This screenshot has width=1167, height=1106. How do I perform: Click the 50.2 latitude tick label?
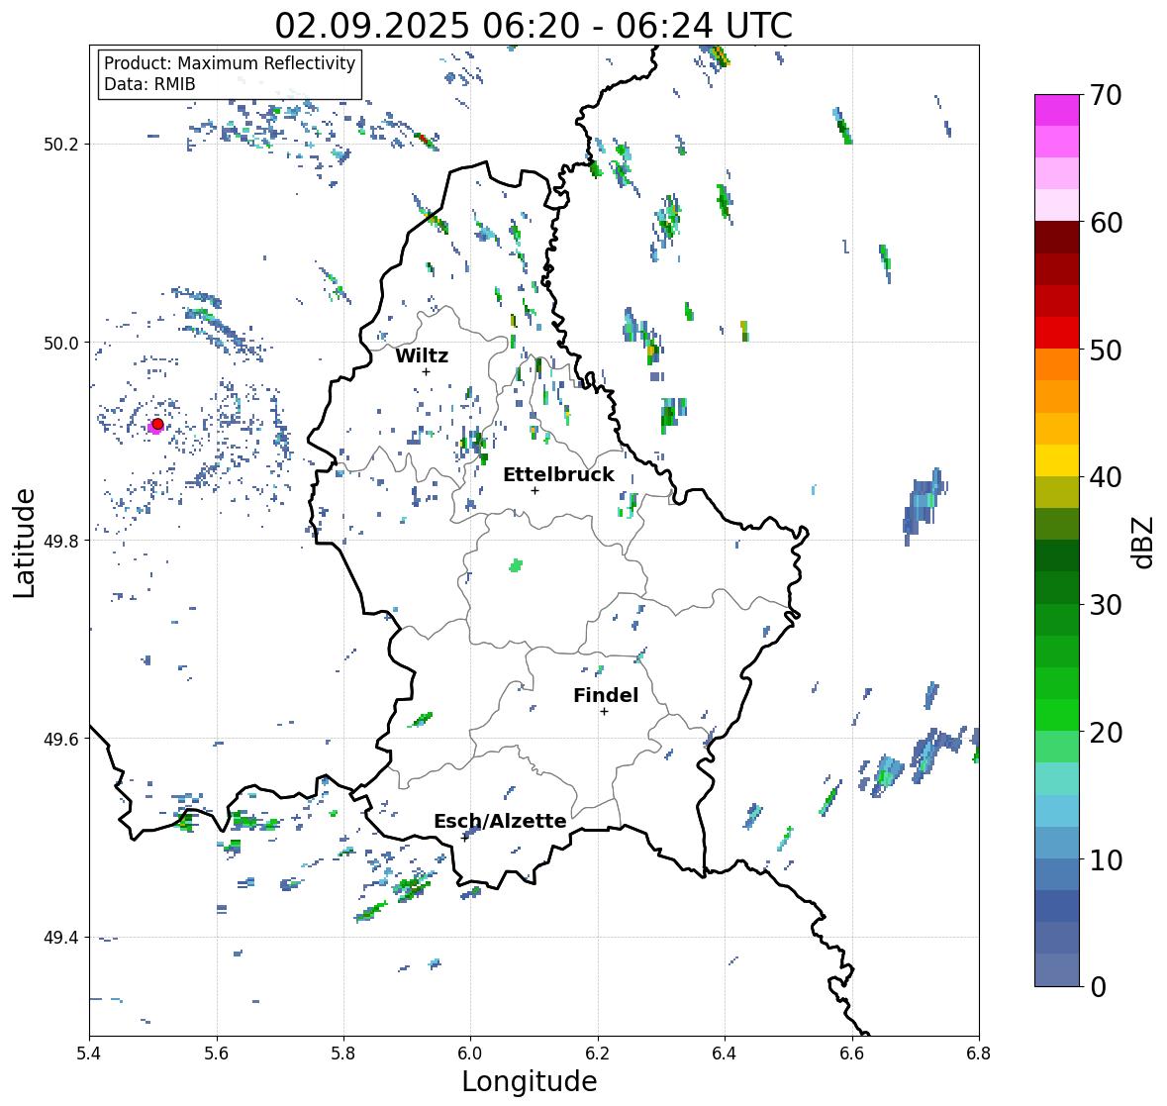[x=61, y=145]
